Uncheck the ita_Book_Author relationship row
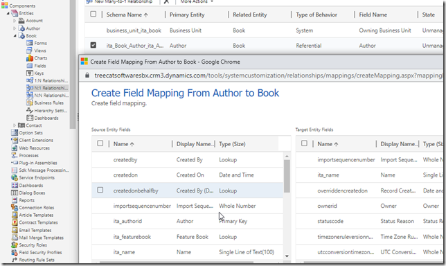Viewport: 446px width, 266px height. pos(93,45)
